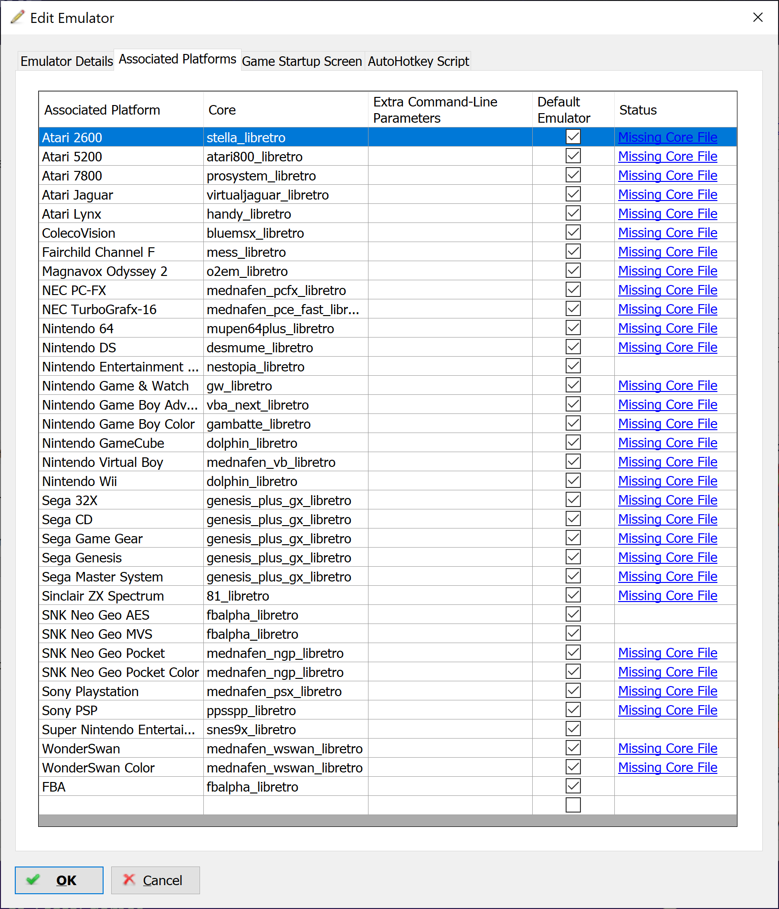This screenshot has width=779, height=909.
Task: Click the pencil icon in title bar
Action: tap(17, 17)
